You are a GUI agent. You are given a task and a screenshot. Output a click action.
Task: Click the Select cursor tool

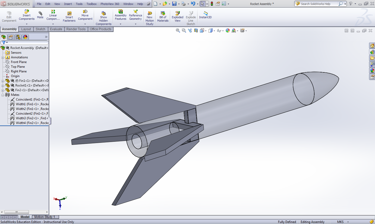202,4
